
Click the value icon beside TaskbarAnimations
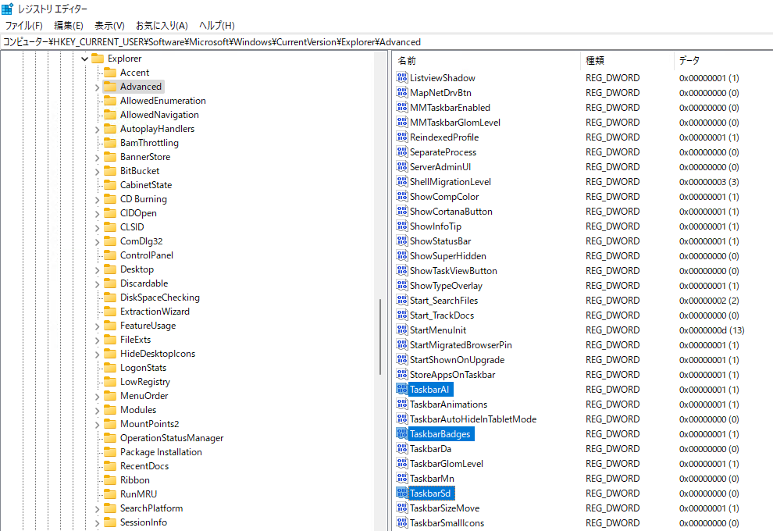click(x=402, y=404)
